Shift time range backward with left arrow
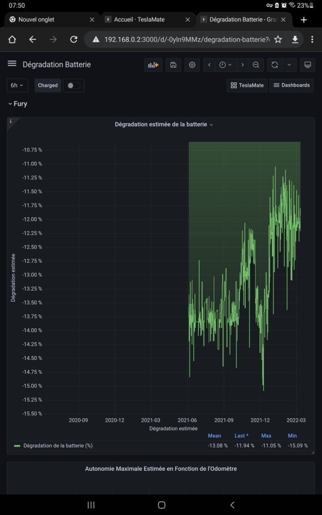 point(209,65)
